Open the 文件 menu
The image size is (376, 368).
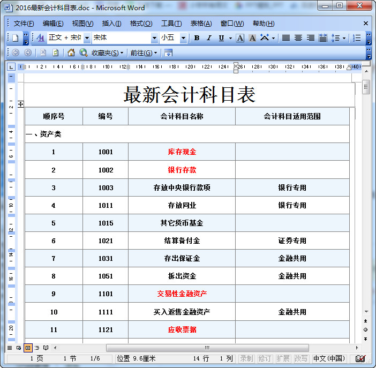[x=24, y=24]
